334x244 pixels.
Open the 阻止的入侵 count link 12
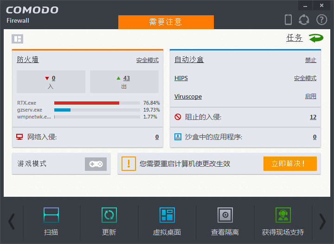pos(313,117)
